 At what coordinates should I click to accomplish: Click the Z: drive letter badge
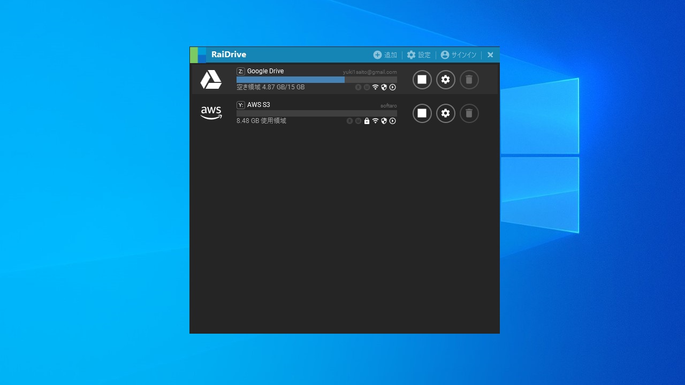241,72
